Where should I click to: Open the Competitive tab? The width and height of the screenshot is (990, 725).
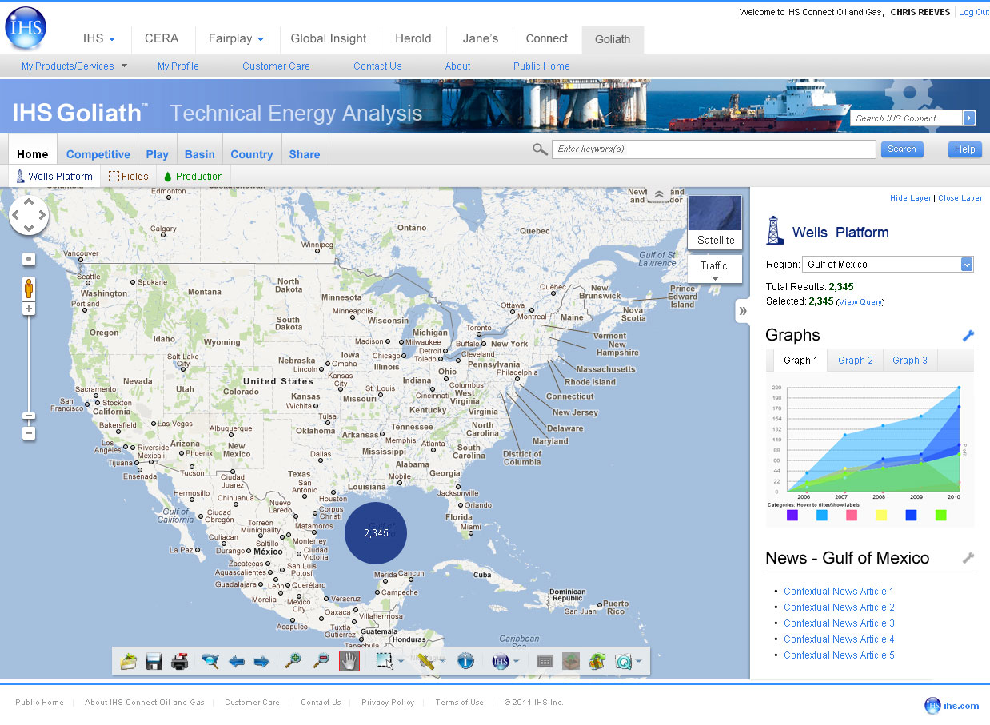click(98, 154)
